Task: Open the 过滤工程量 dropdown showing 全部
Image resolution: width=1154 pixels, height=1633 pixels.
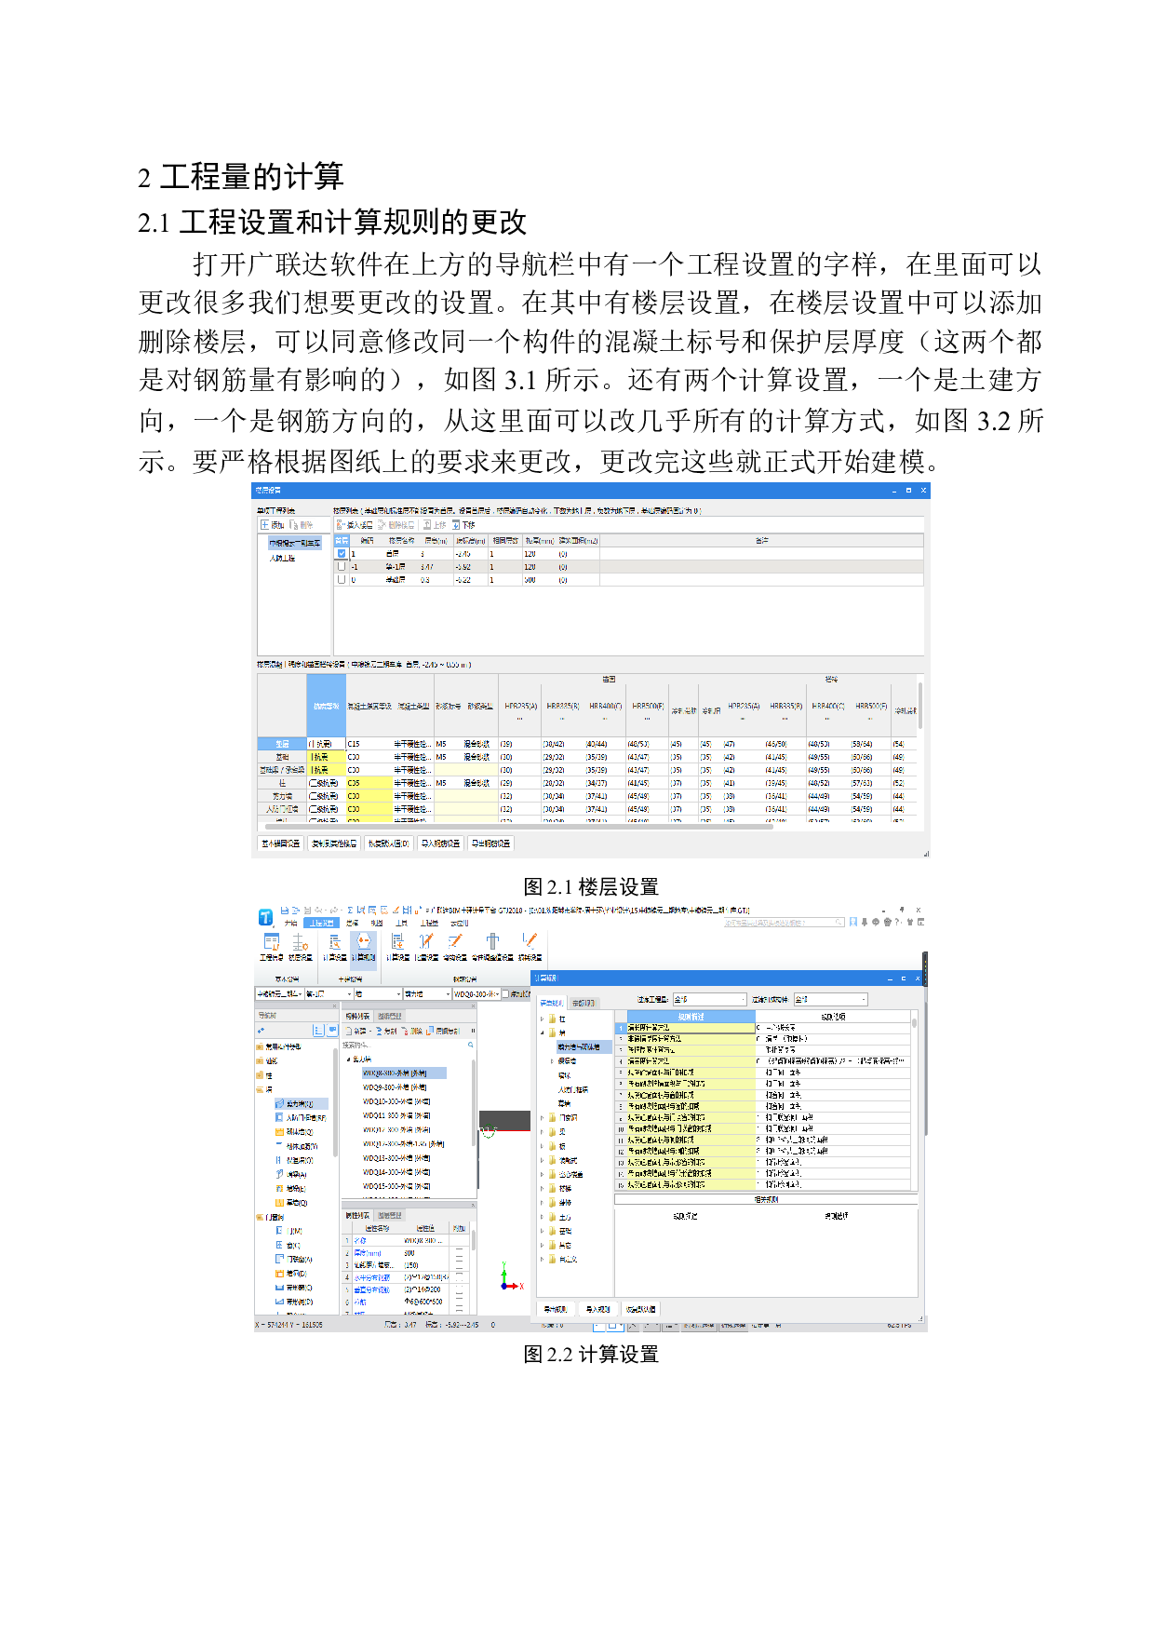Action: [707, 999]
